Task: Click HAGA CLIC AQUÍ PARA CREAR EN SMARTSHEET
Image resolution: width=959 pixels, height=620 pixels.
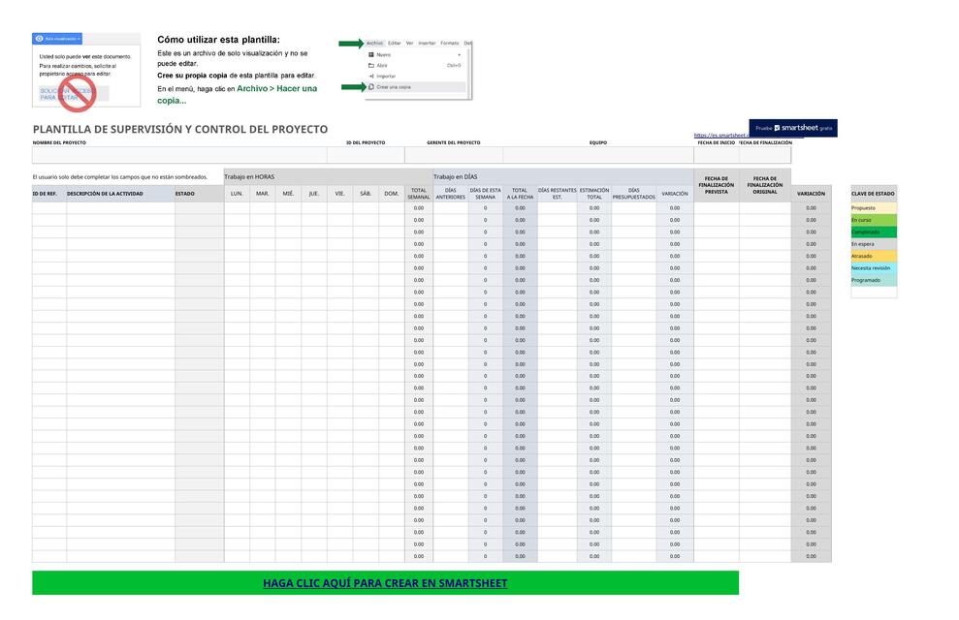Action: [386, 583]
